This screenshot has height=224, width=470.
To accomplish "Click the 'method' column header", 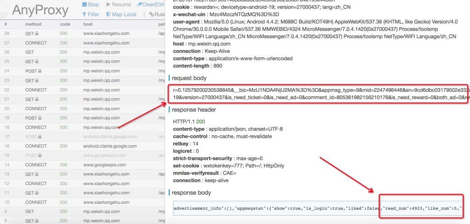I will [33, 24].
